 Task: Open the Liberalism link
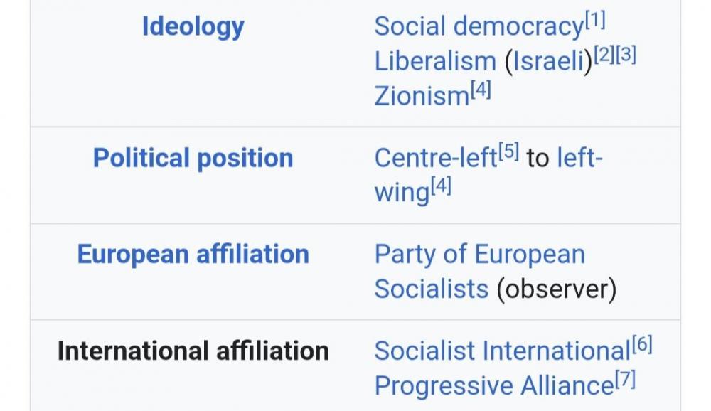tap(434, 61)
